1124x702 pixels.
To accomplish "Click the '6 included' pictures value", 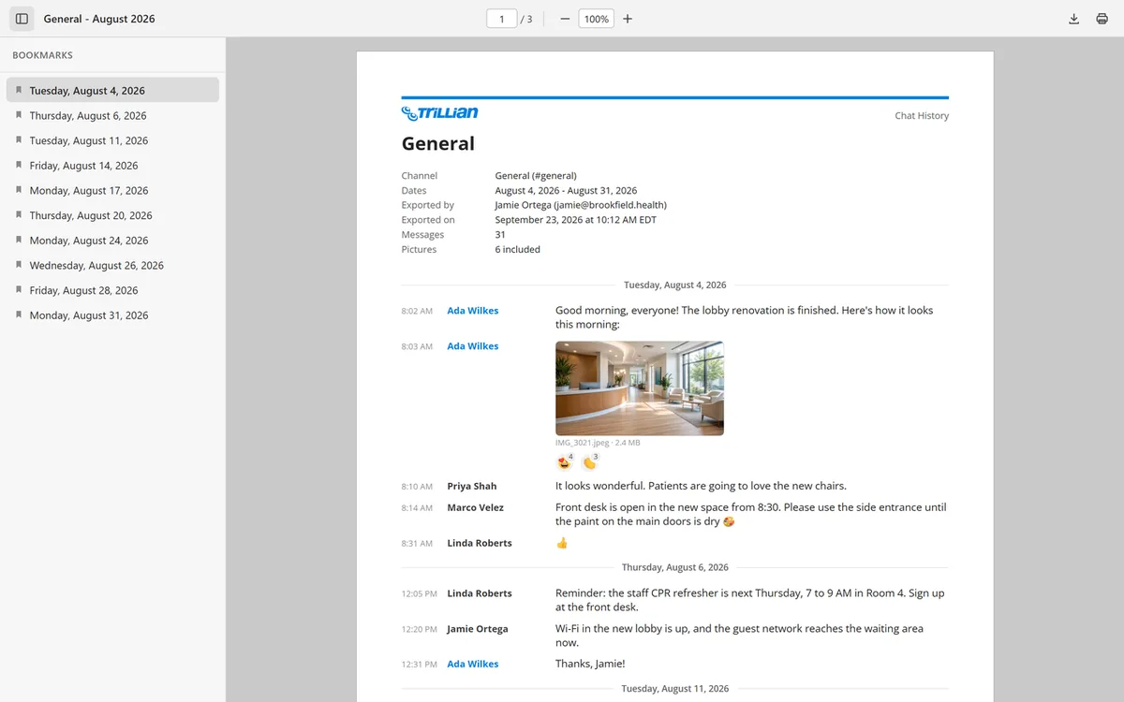I will pos(518,250).
